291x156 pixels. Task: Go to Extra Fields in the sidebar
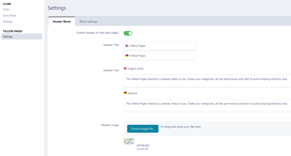pyautogui.click(x=10, y=15)
